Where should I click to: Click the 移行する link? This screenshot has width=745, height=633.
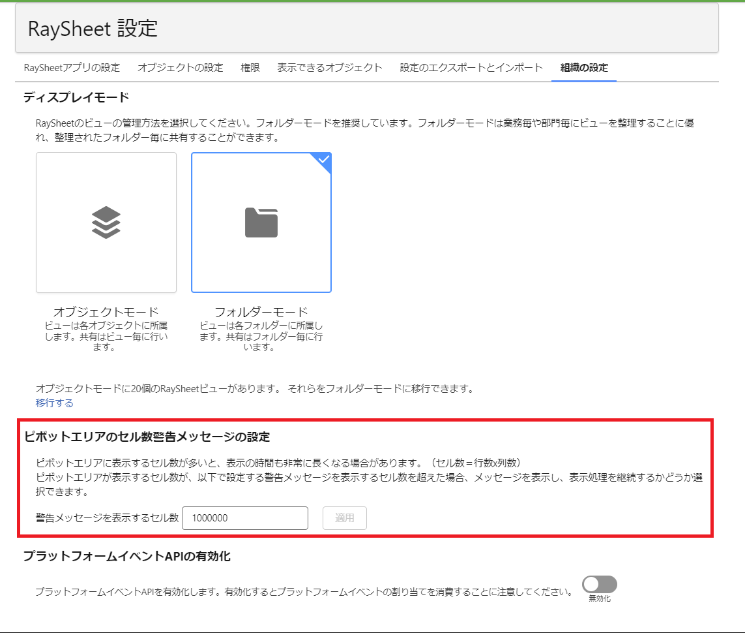[54, 403]
